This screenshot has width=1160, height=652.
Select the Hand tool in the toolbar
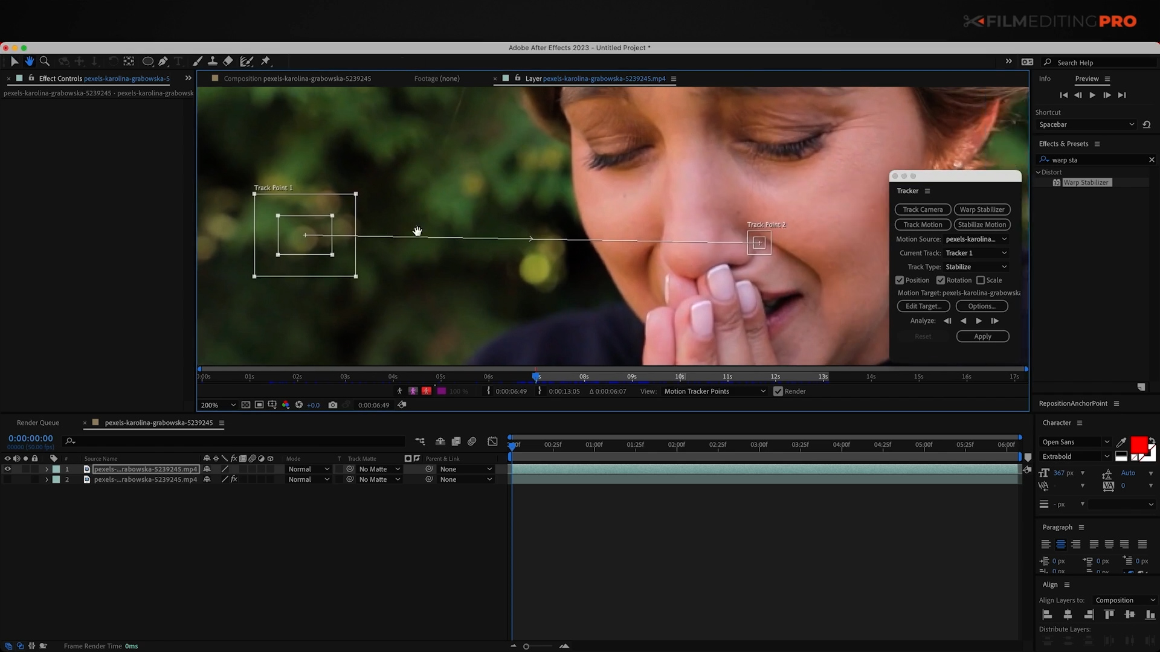(30, 61)
